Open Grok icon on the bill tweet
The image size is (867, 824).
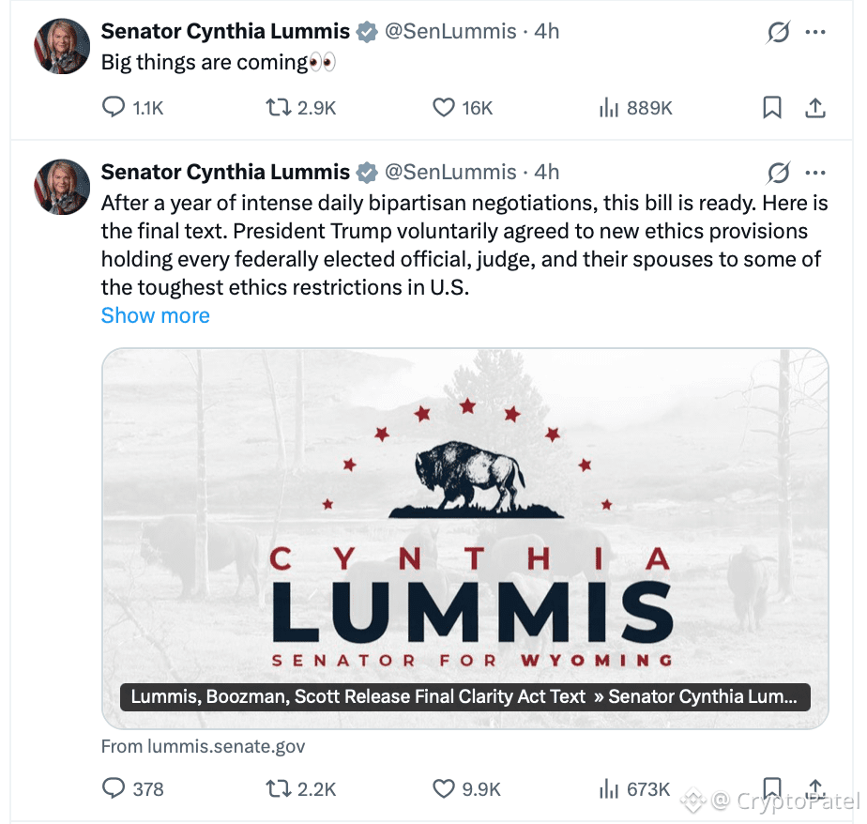(x=779, y=173)
